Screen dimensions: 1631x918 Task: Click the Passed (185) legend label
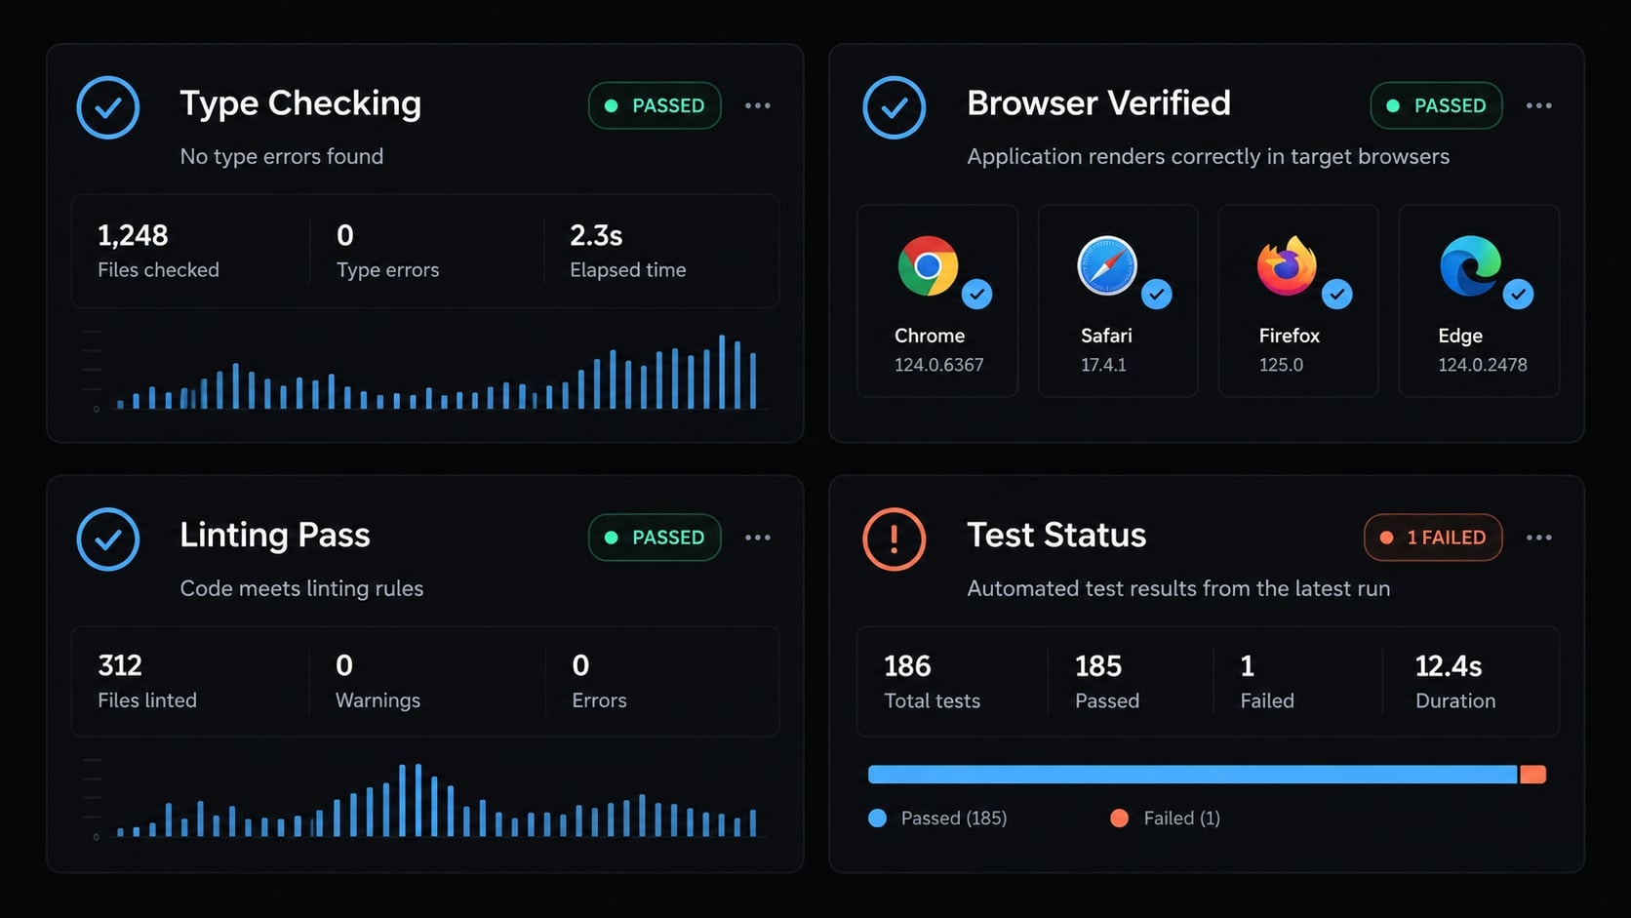[954, 818]
